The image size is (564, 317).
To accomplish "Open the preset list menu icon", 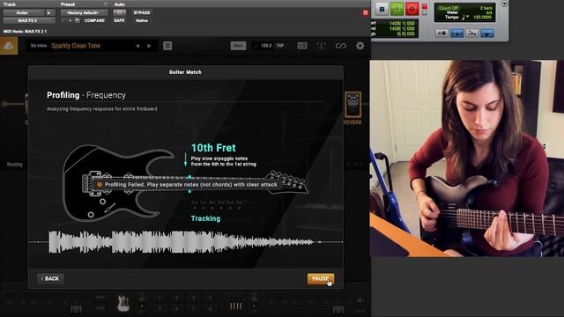I will click(167, 46).
